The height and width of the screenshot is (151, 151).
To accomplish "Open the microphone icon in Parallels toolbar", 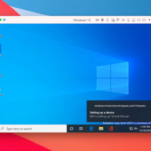I will pyautogui.click(x=128, y=20).
